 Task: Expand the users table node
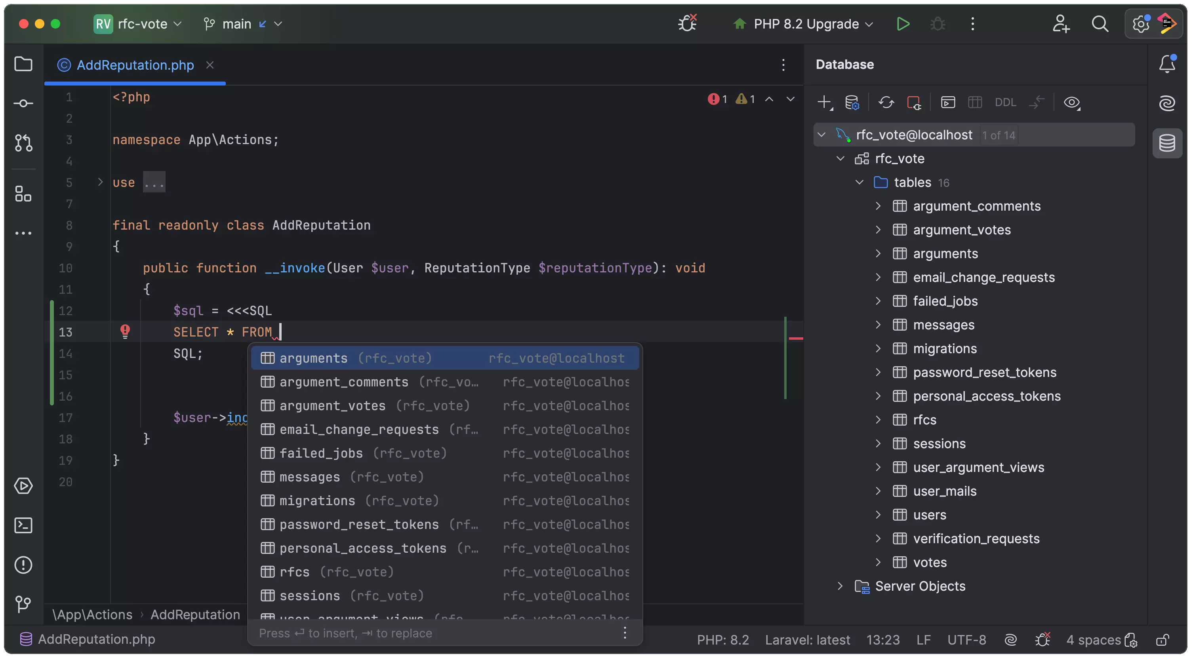[x=878, y=514]
